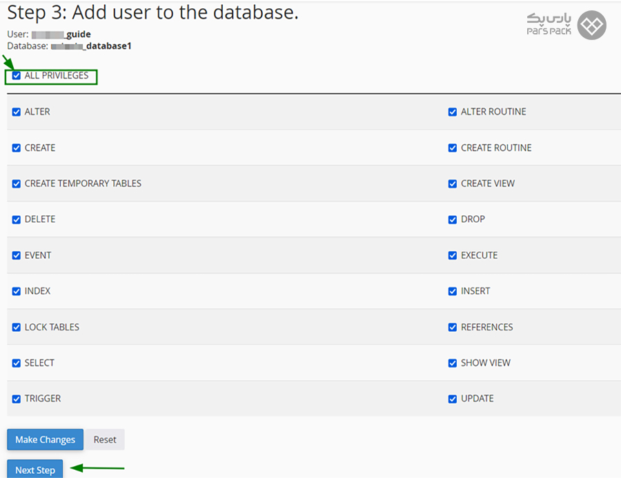The width and height of the screenshot is (621, 478).
Task: Toggle the CREATE privilege checkbox
Action: click(17, 148)
